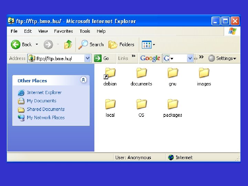Click the Google toolbar logo
Image resolution: width=248 pixels, height=186 pixels.
150,58
